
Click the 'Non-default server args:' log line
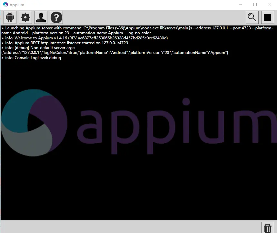click(38, 48)
